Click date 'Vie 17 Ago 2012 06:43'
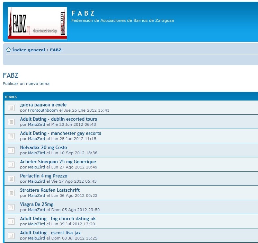 pyautogui.click(x=74, y=181)
